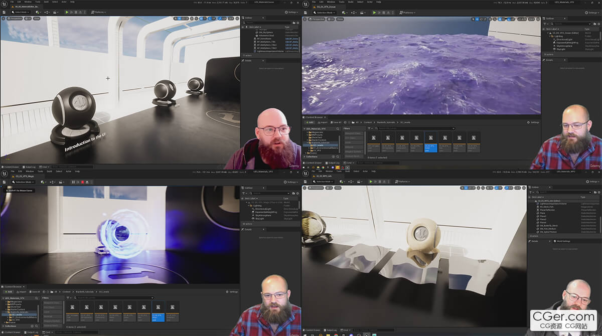This screenshot has height=336, width=602.
Task: Click the search field in the VFX_Magic Outliner
Action: click(271, 193)
